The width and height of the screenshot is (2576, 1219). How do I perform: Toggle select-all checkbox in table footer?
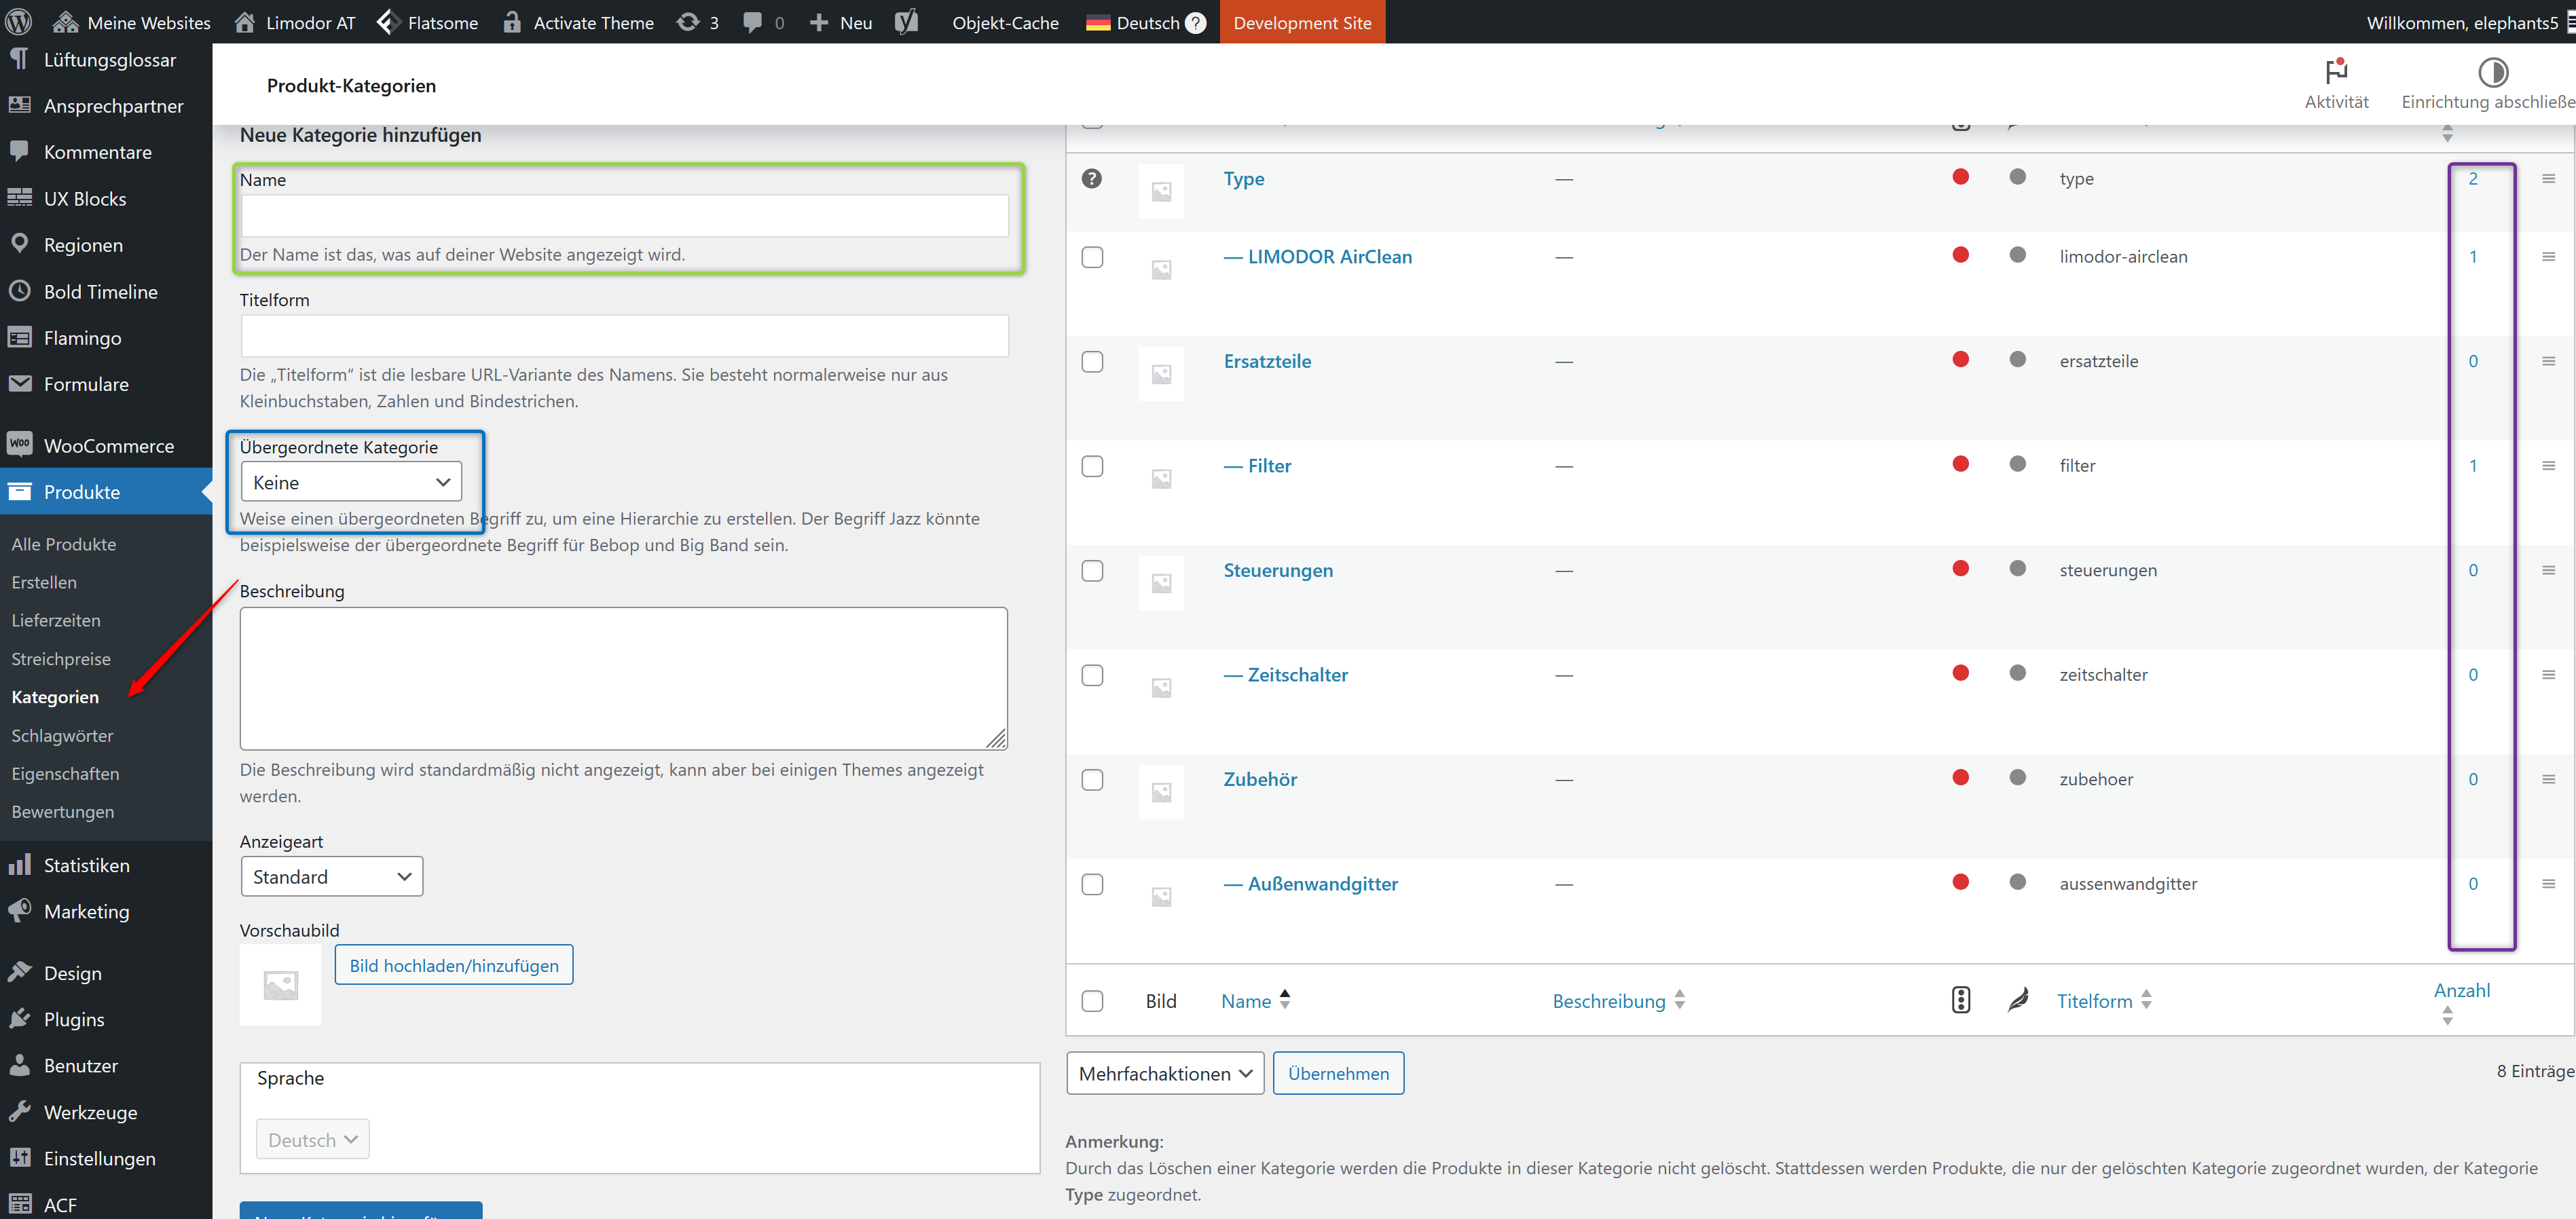tap(1092, 1001)
